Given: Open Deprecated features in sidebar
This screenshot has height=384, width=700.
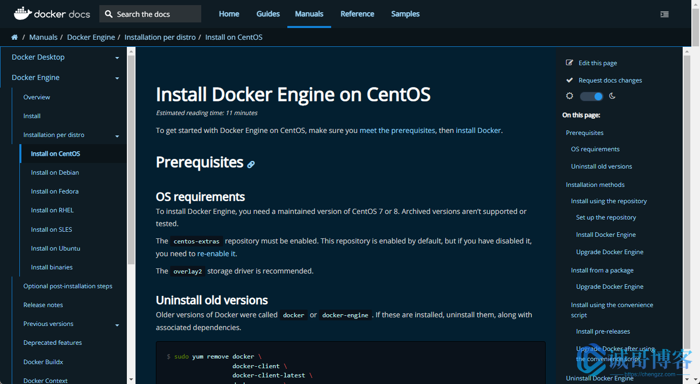Looking at the screenshot, I should click(52, 343).
